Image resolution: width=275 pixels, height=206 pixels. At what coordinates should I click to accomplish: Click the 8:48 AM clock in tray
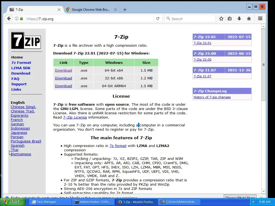265,202
